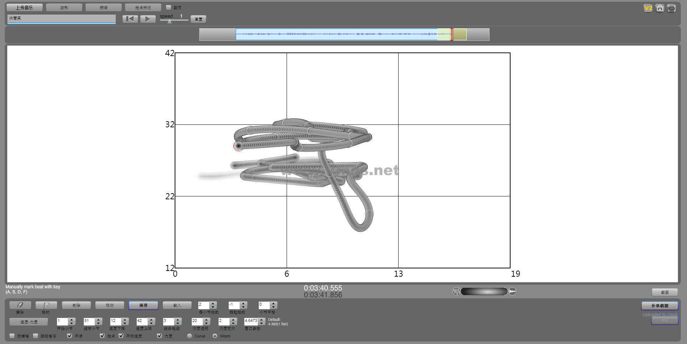Click the 上传音乐 upload music button
687x344 pixels.
[x=24, y=7]
